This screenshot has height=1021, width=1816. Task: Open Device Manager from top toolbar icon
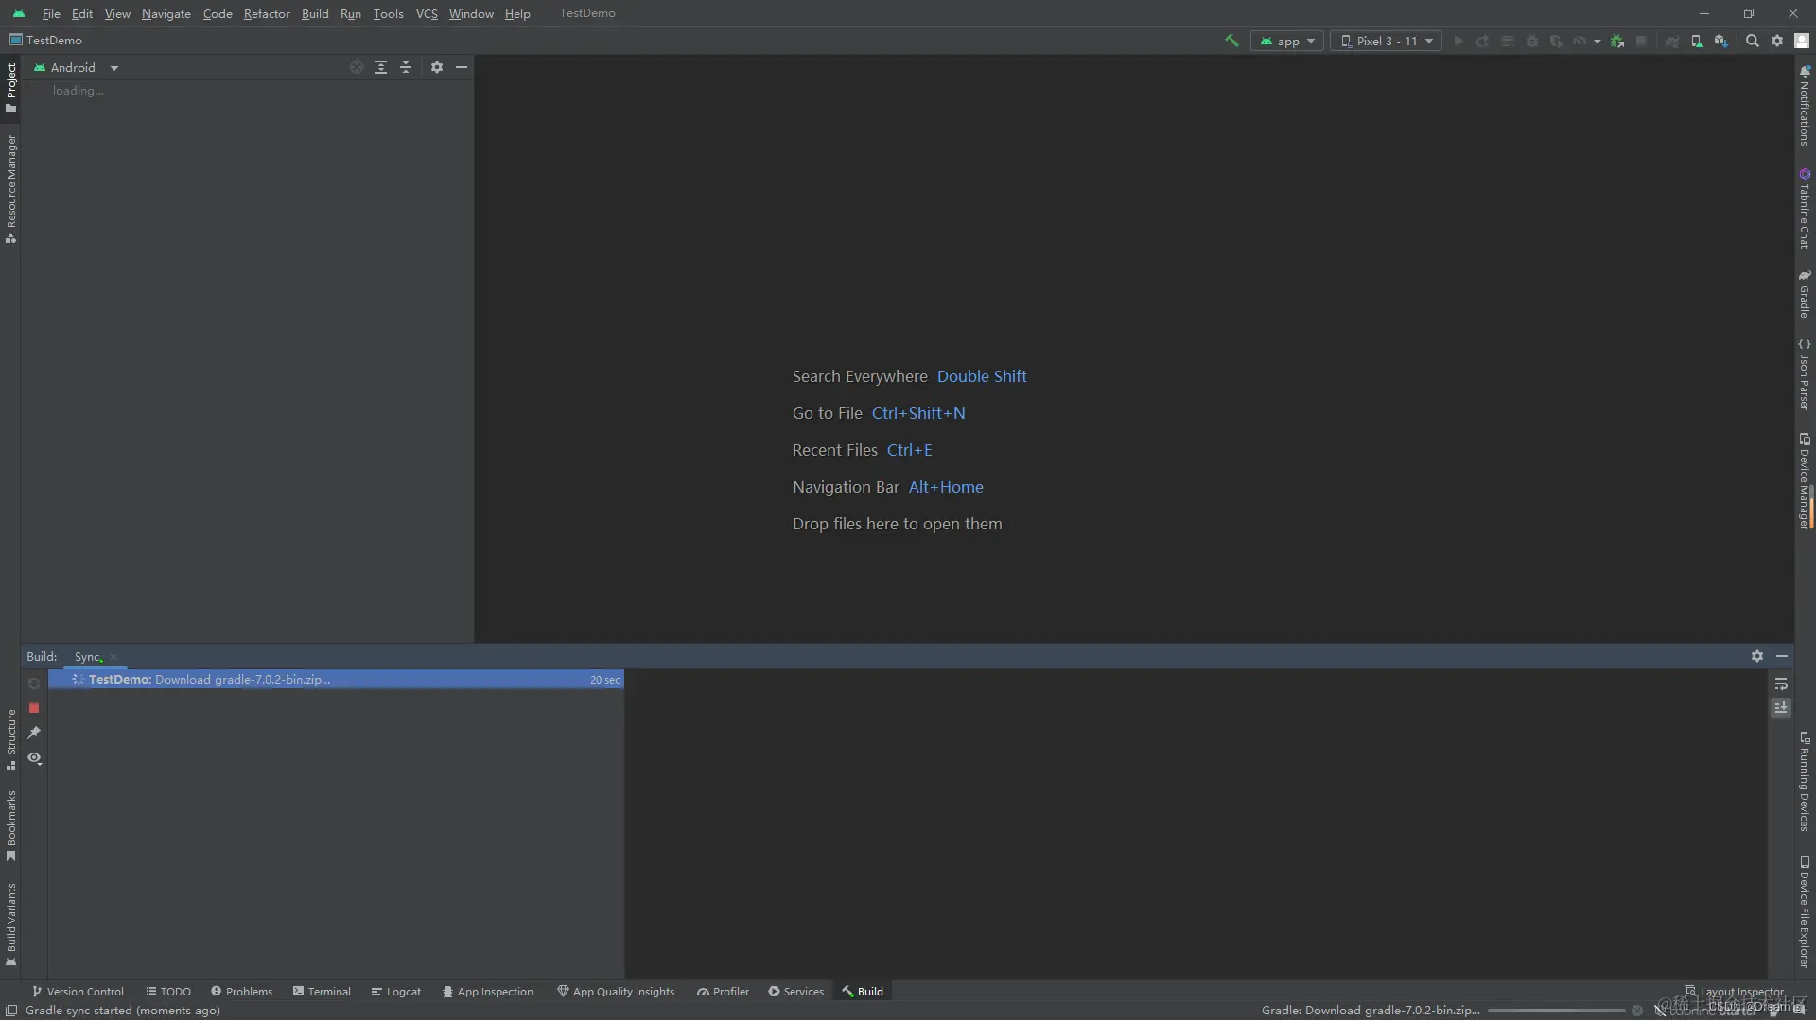coord(1697,41)
